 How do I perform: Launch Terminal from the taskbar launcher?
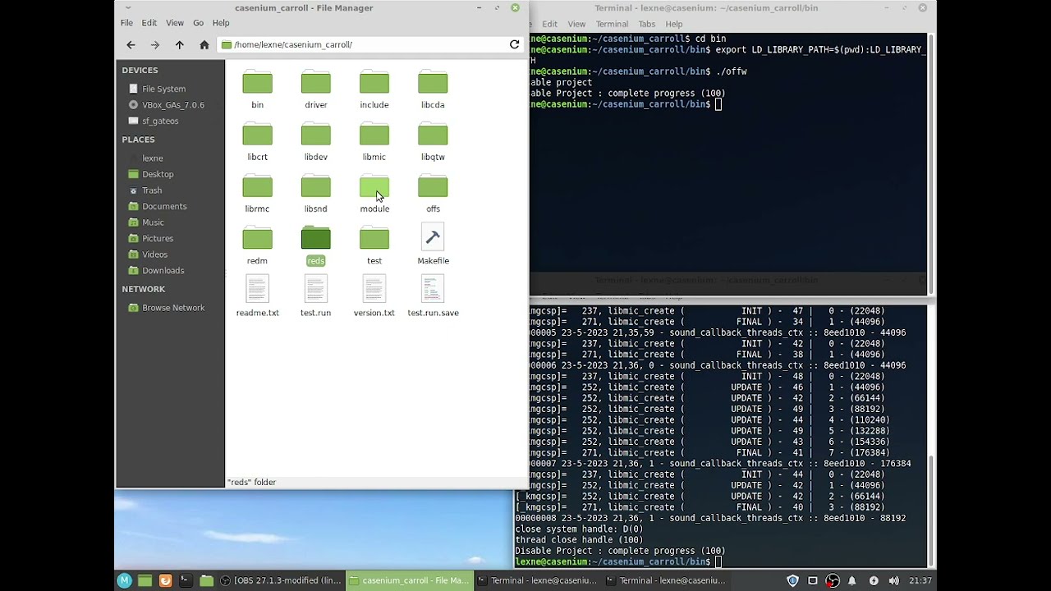tap(186, 580)
